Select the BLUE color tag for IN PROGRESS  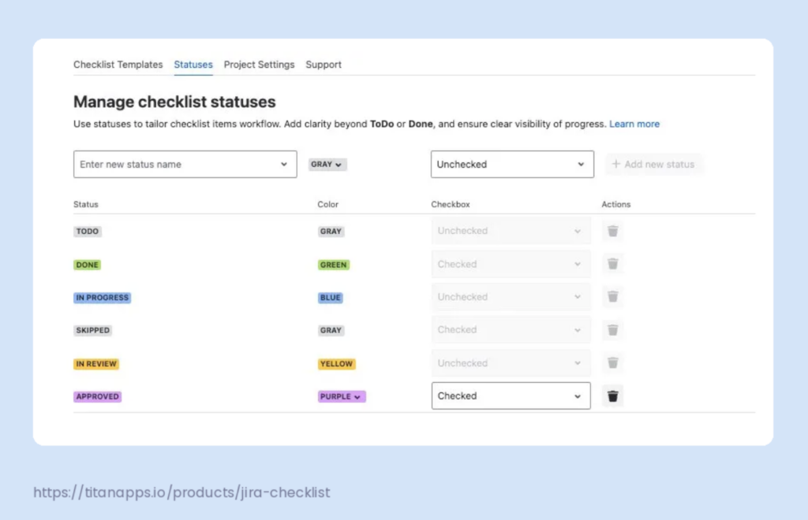(331, 298)
